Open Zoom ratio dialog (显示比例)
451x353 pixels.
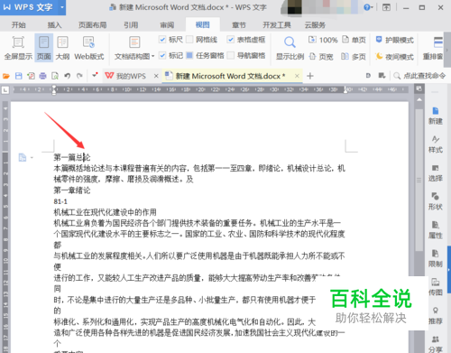(x=290, y=48)
